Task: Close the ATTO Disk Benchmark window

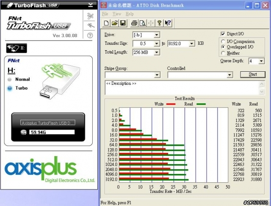Action: pyautogui.click(x=265, y=5)
